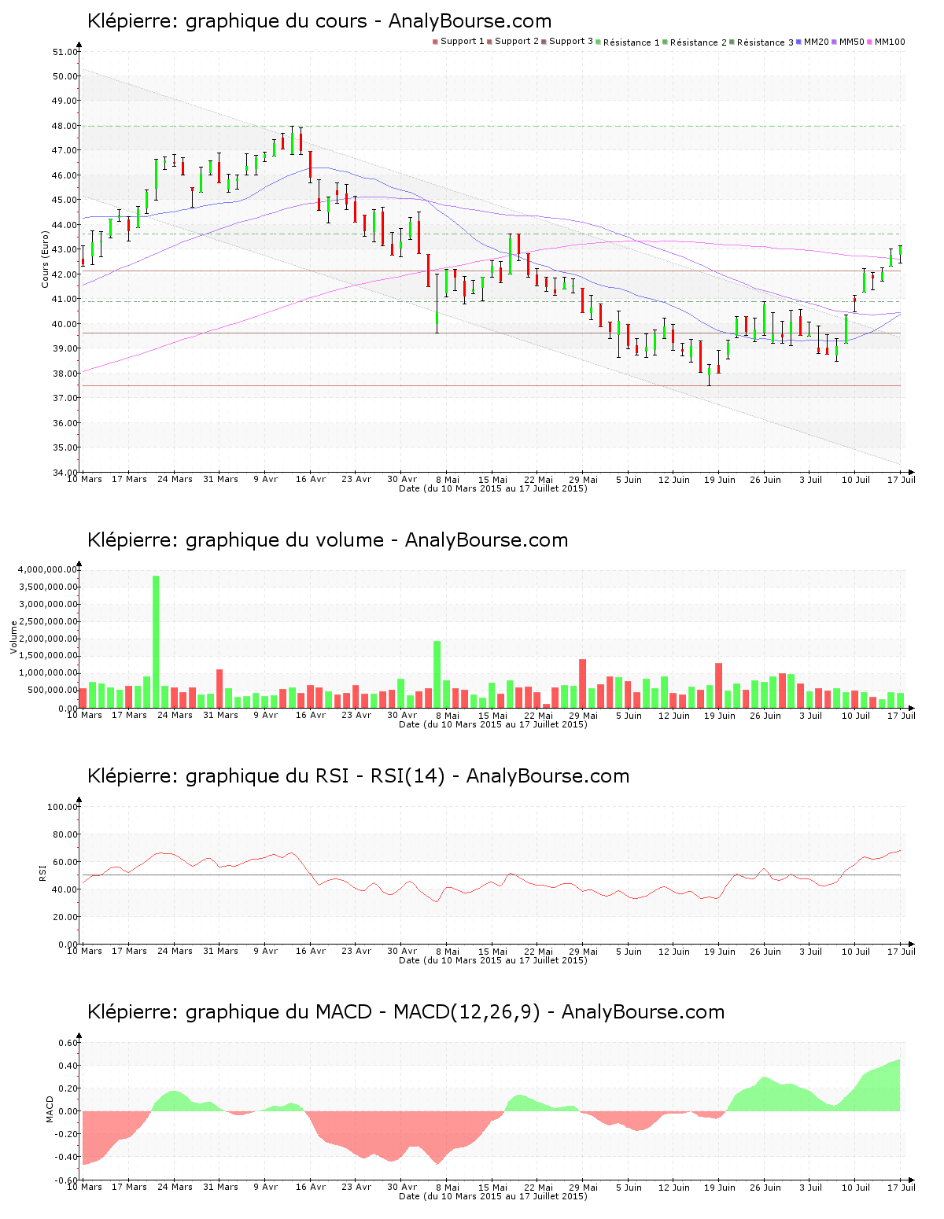The height and width of the screenshot is (1219, 944).
Task: Click the '100.00' tick on RSI chart
Action: pos(62,807)
